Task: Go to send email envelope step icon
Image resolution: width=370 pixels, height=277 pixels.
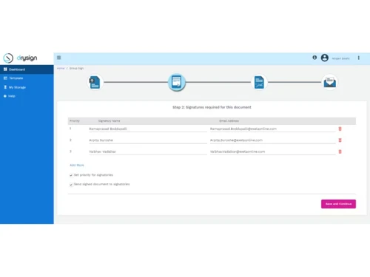Action: click(x=330, y=82)
